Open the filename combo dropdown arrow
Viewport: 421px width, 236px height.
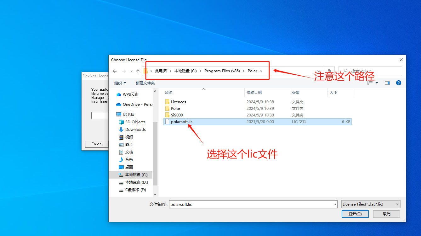click(335, 204)
